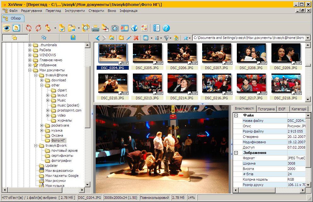Print the selected image
The width and height of the screenshot is (313, 202).
click(95, 28)
